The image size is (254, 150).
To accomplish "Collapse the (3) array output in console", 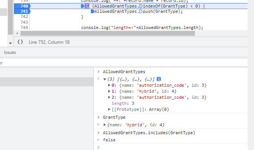I will [104, 79].
